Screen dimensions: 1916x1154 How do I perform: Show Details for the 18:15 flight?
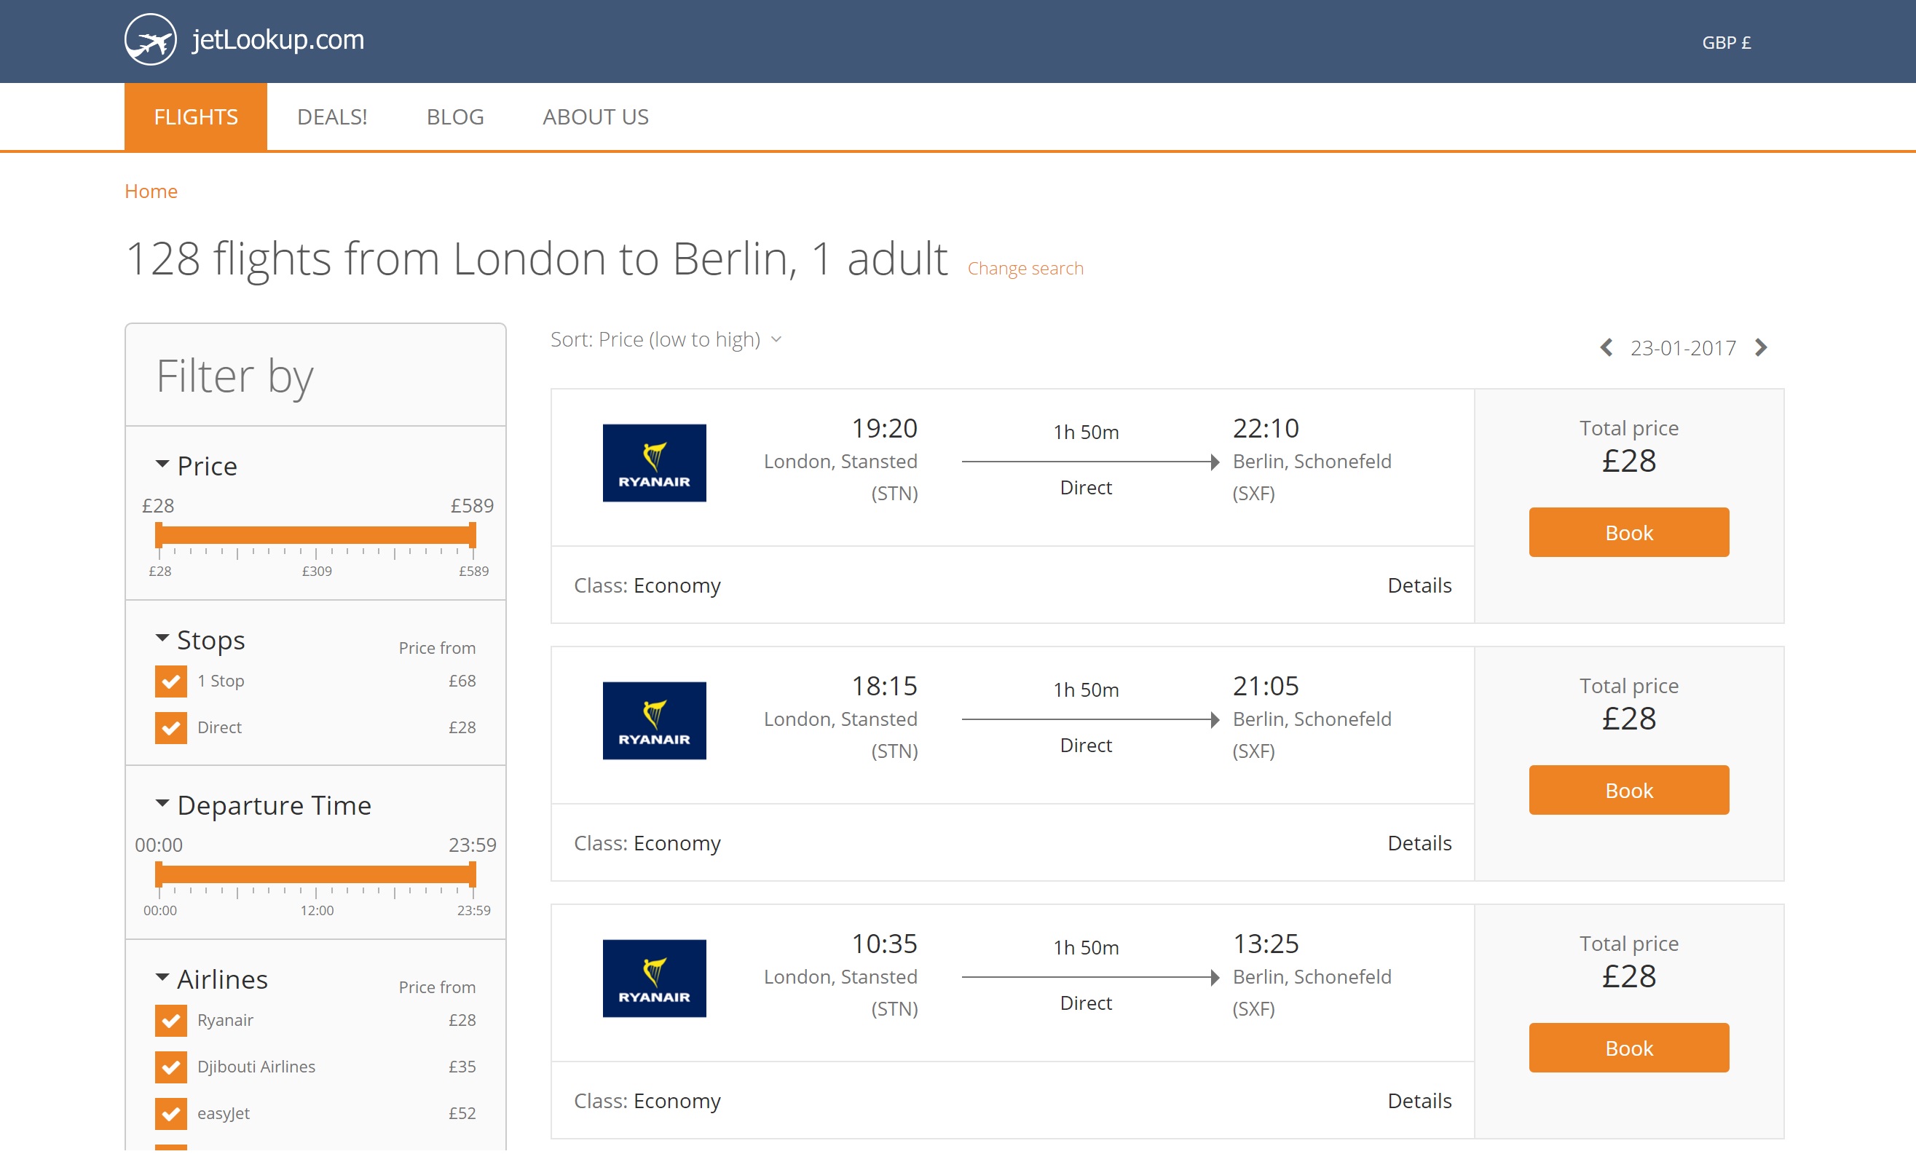[1419, 843]
